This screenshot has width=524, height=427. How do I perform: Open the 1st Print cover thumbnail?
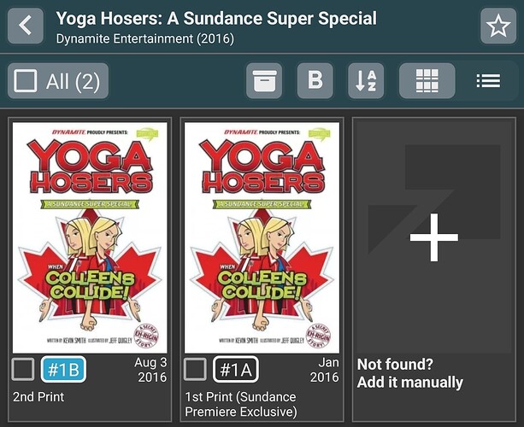(262, 237)
